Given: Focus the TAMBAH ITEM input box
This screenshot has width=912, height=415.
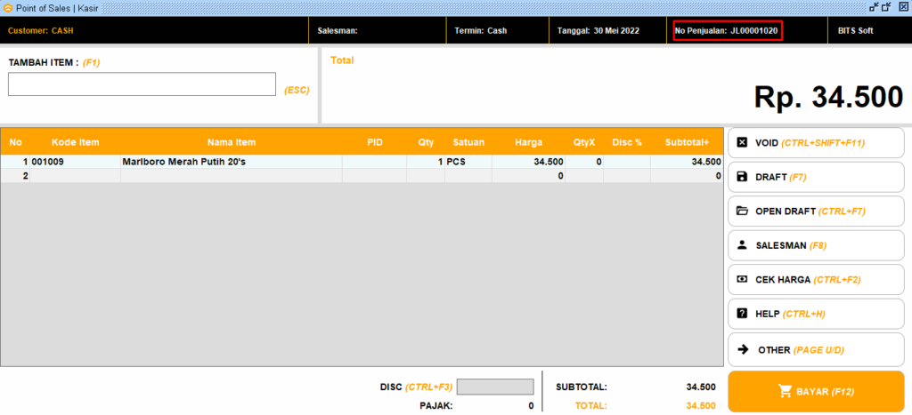Looking at the screenshot, I should 142,84.
